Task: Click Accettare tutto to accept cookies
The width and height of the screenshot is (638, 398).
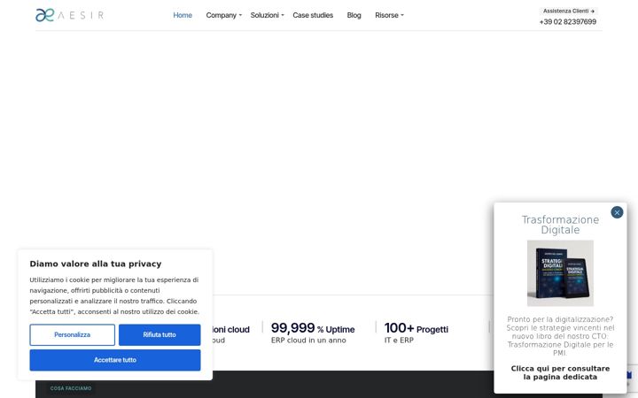Action: pyautogui.click(x=115, y=360)
